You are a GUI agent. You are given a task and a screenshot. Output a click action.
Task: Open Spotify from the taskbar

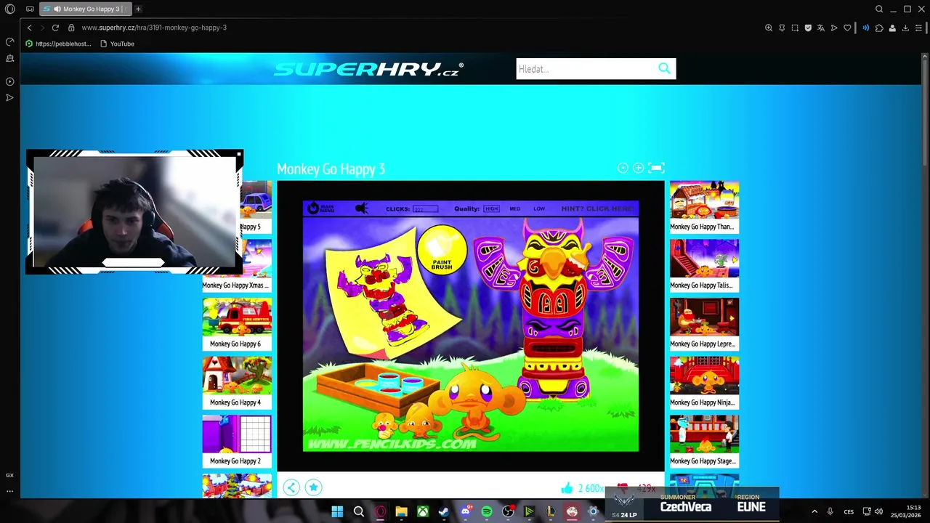[x=487, y=512]
